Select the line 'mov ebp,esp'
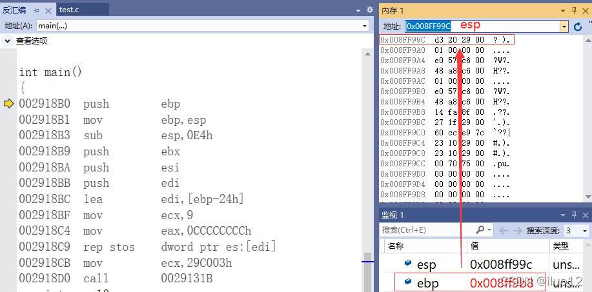Screen dimensions: 592x292 click(112, 120)
